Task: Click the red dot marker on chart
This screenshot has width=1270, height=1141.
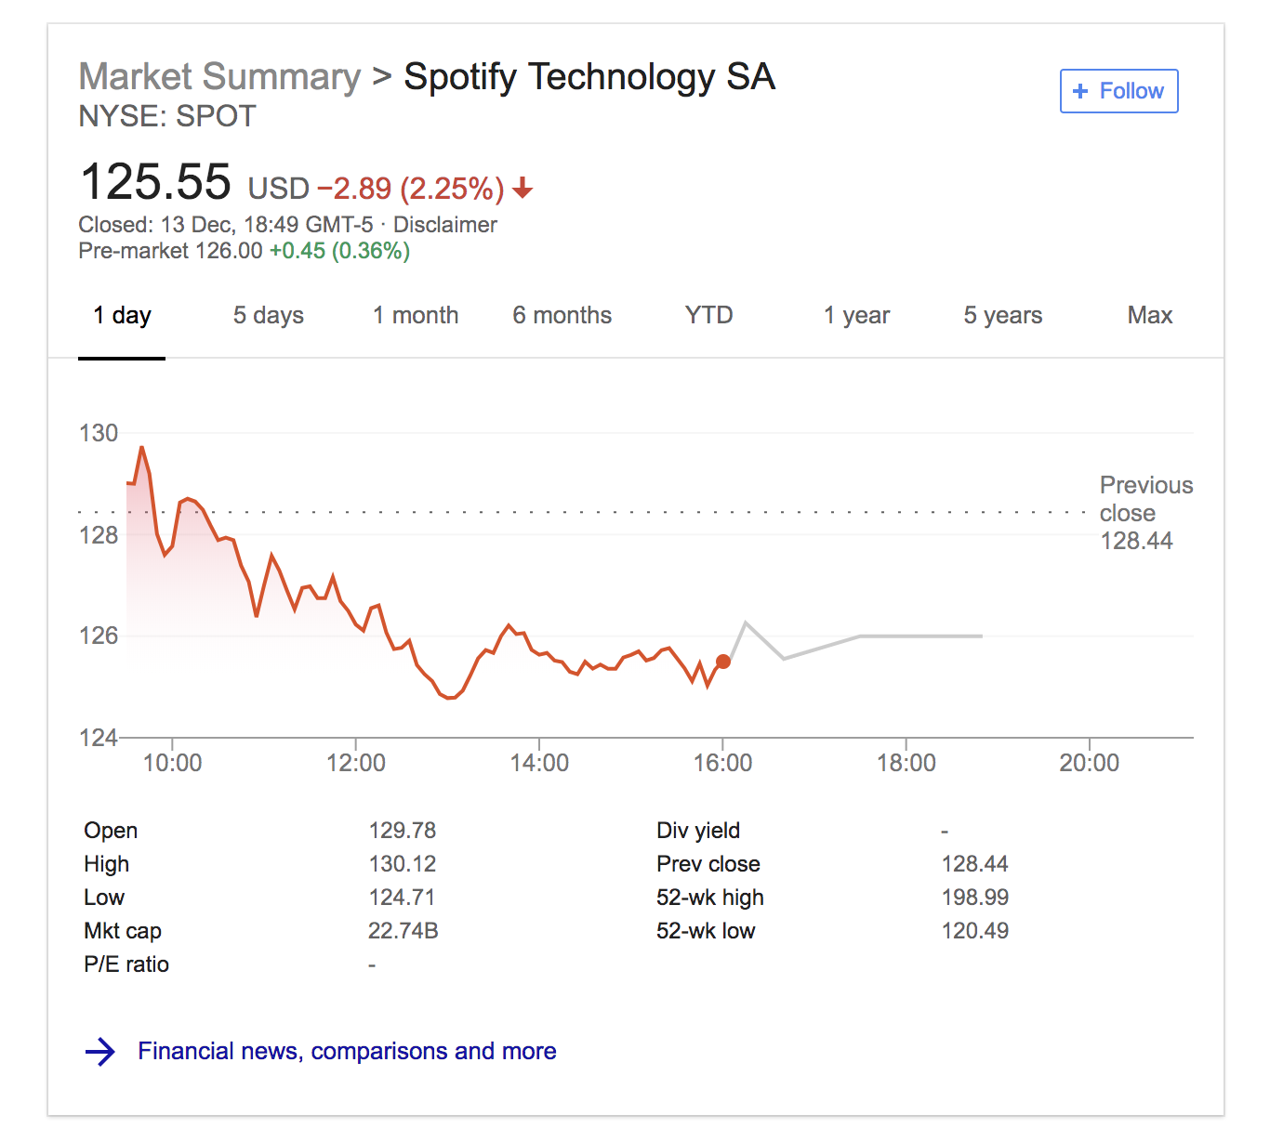Action: [723, 662]
